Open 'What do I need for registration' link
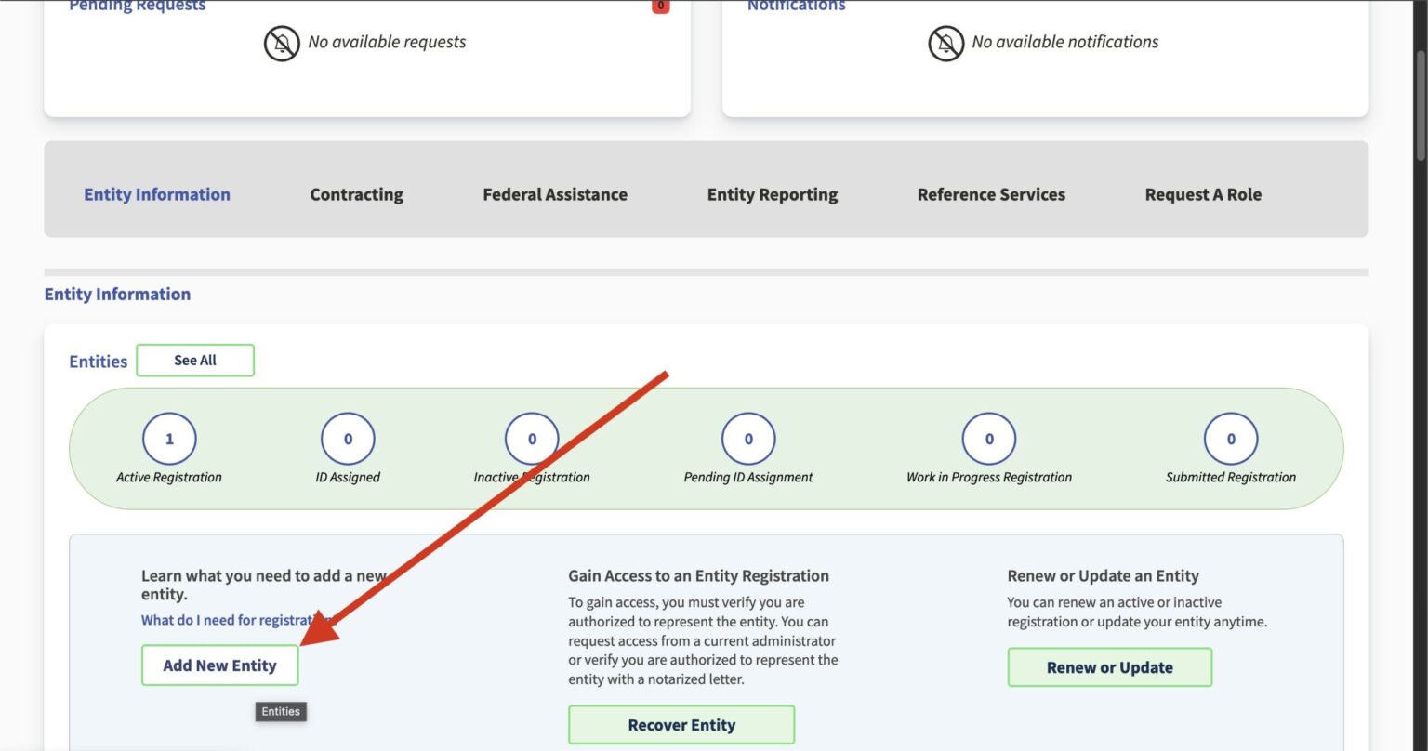Screen dimensions: 1428x751 click(237, 620)
